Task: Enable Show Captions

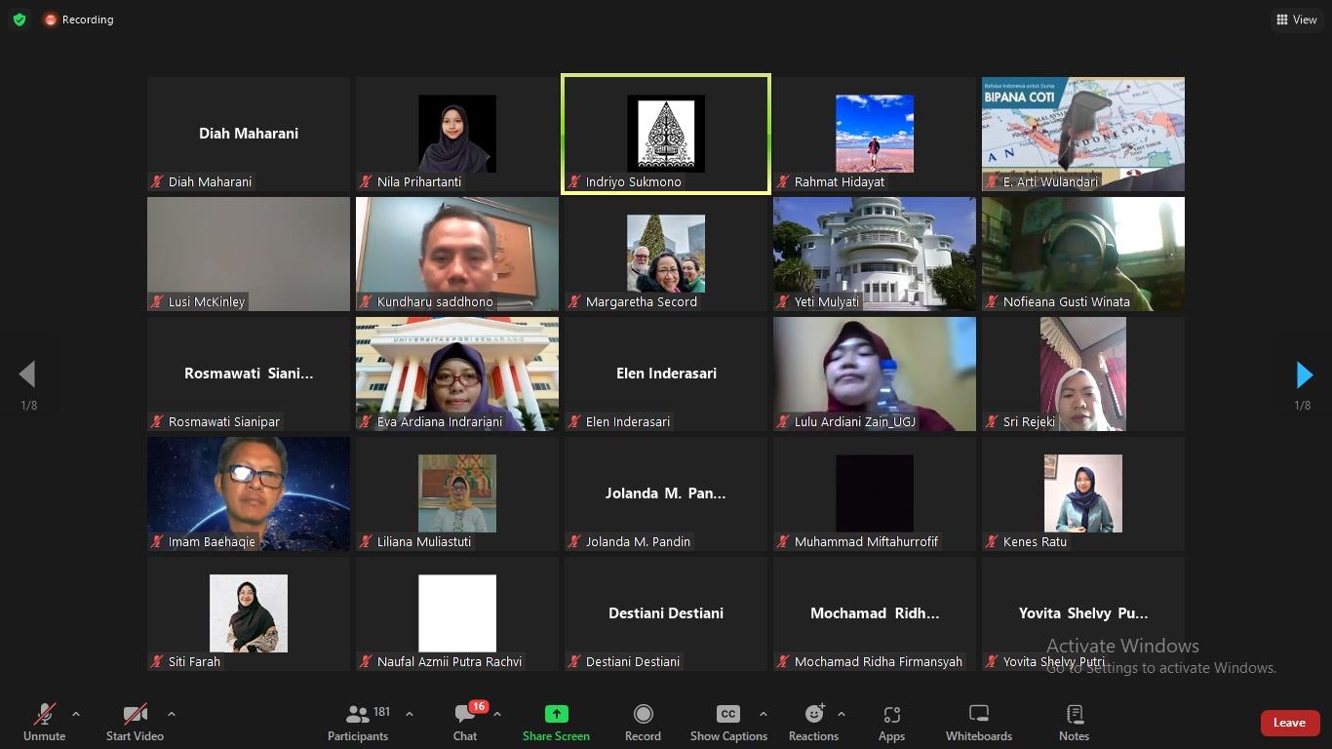Action: [728, 723]
